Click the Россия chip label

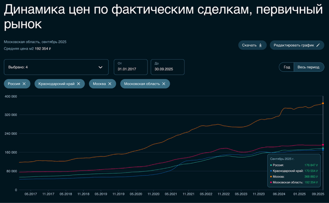coord(14,83)
